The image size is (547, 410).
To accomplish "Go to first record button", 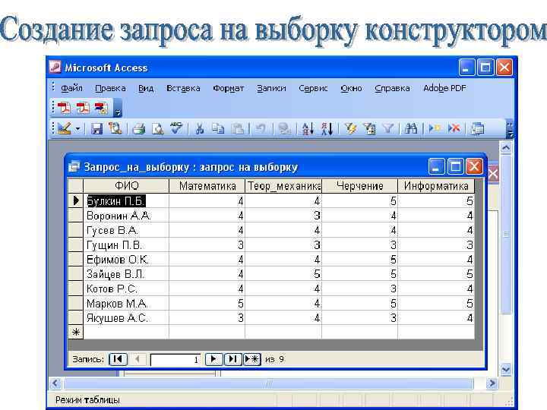I will (x=118, y=359).
